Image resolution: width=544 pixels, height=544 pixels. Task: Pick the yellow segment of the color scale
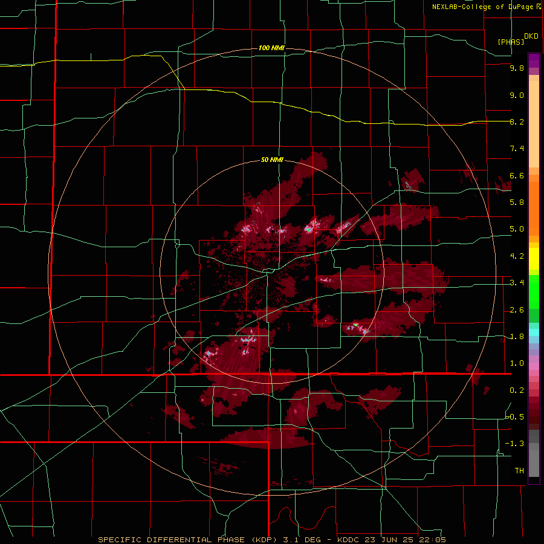click(534, 258)
